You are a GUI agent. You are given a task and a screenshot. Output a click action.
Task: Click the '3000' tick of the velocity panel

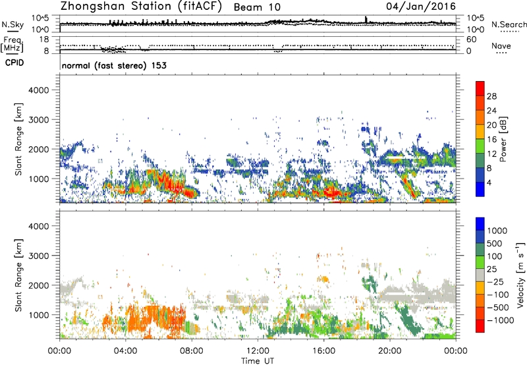39,256
